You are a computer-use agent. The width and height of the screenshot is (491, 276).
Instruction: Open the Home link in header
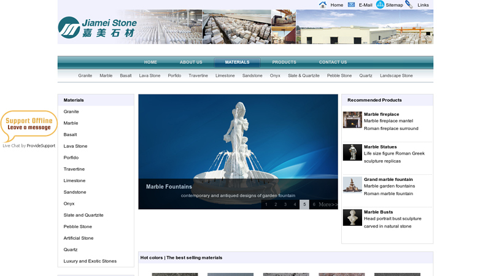tap(336, 5)
